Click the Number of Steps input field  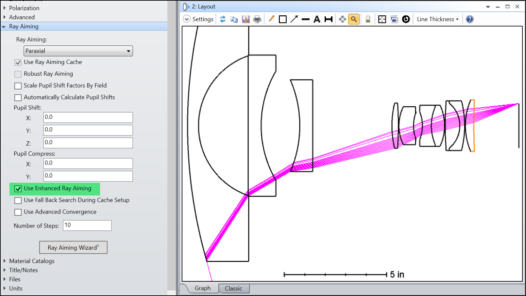click(x=87, y=225)
